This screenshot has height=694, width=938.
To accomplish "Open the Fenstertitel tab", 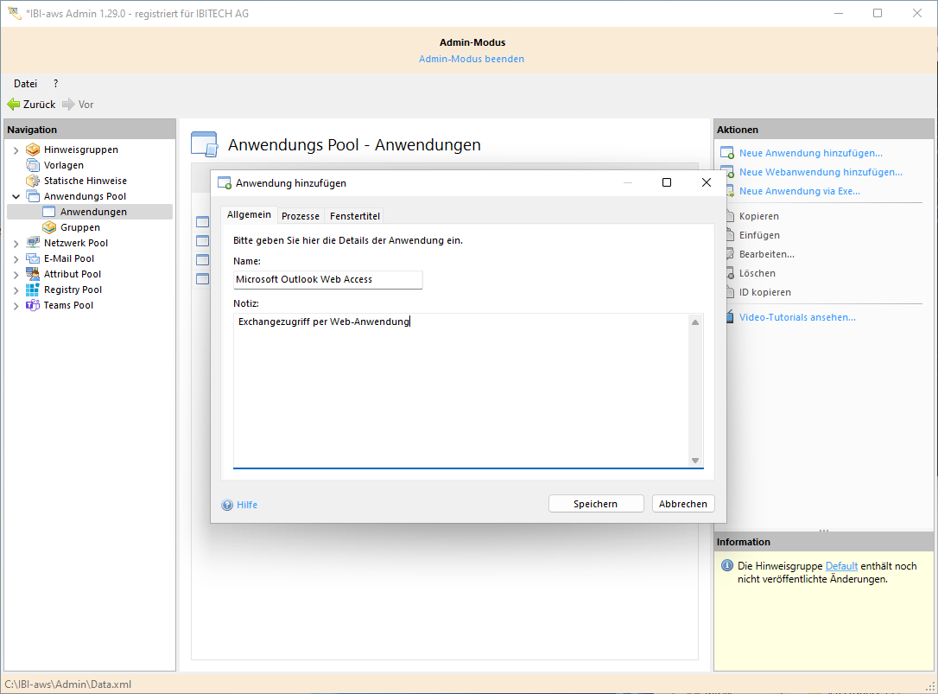I will coord(354,216).
